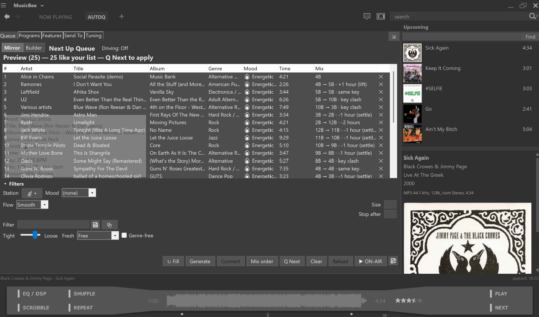539x317 pixels.
Task: Click the Generate button
Action: [200, 261]
